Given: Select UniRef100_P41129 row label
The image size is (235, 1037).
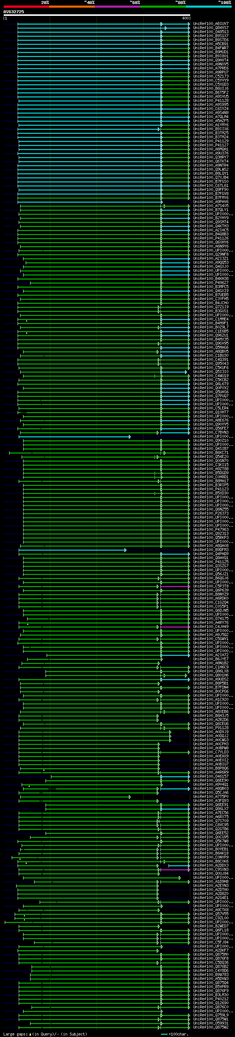Looking at the screenshot, I should pos(211,141).
